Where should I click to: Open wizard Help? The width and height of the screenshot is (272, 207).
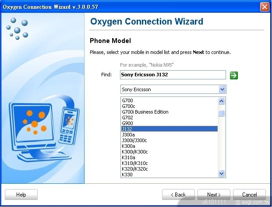tap(21, 194)
